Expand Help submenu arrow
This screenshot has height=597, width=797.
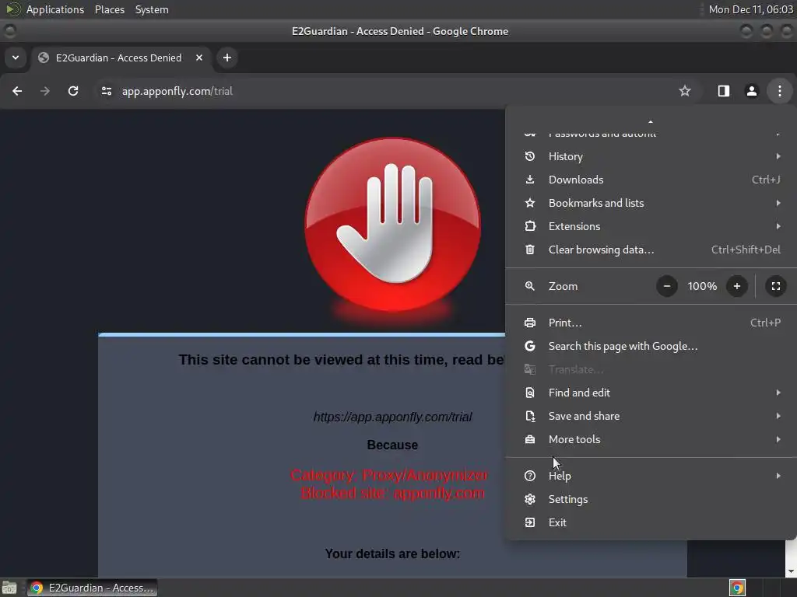(x=778, y=477)
